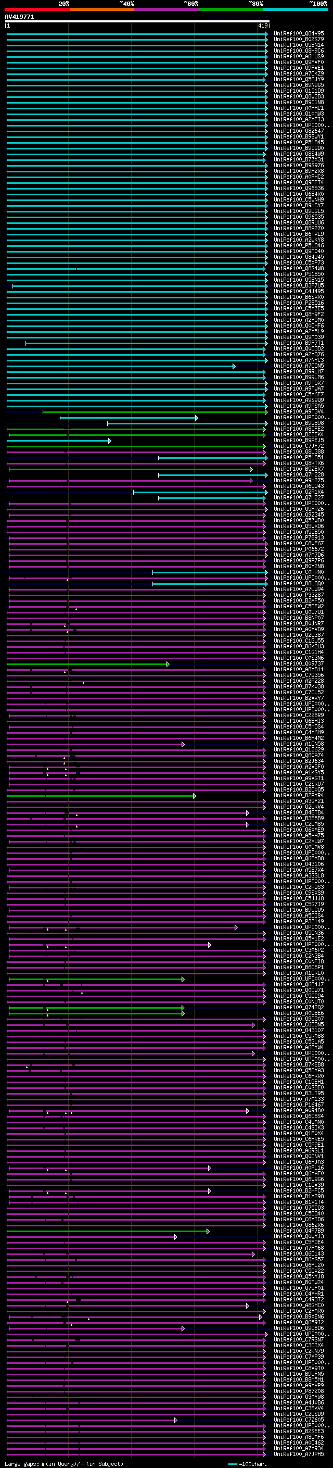Screen dimensions: 333x1468
Task: Click the label UniRef100_B7KEB8
Action: (x=299, y=1064)
